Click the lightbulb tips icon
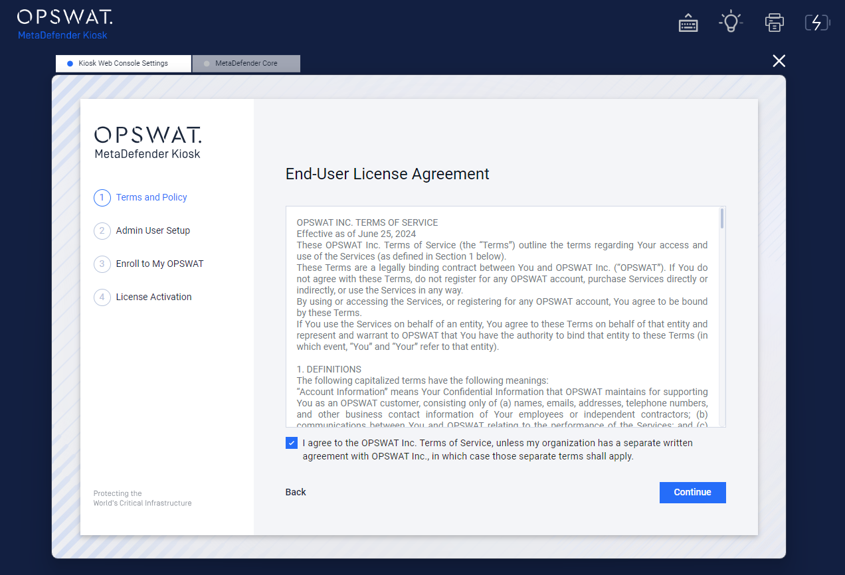The height and width of the screenshot is (575, 845). [x=731, y=21]
